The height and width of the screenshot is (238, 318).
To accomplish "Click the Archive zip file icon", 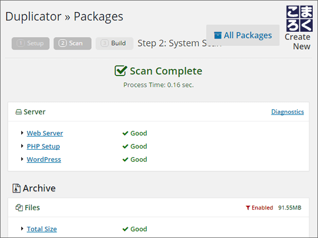I will pyautogui.click(x=16, y=188).
